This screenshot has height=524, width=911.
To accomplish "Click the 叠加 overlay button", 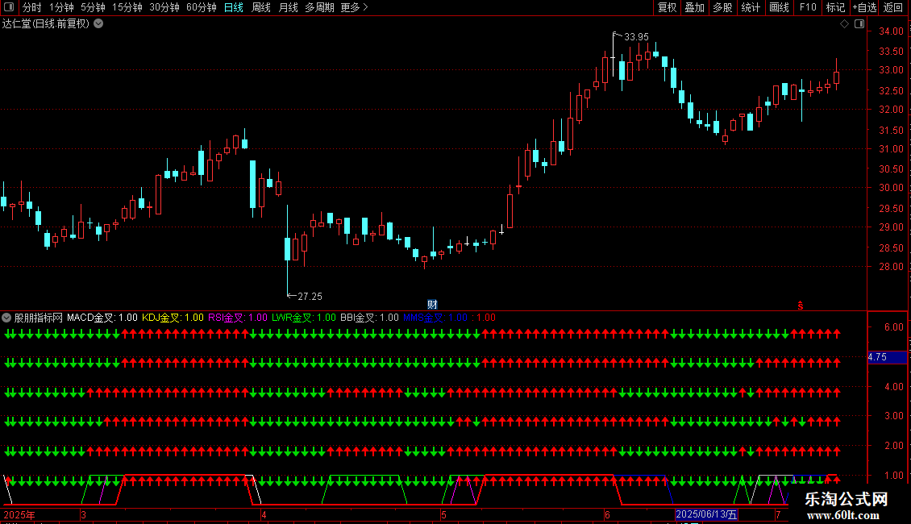I will tap(695, 7).
